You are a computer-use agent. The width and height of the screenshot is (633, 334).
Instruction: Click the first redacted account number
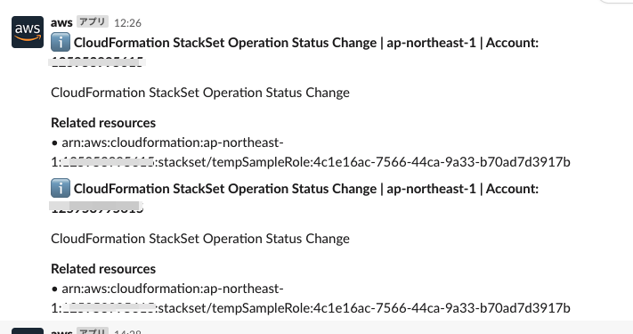point(97,61)
